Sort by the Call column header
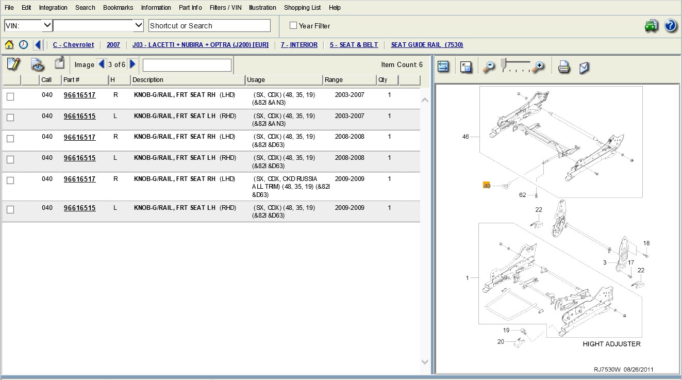Image resolution: width=682 pixels, height=380 pixels. click(x=51, y=80)
